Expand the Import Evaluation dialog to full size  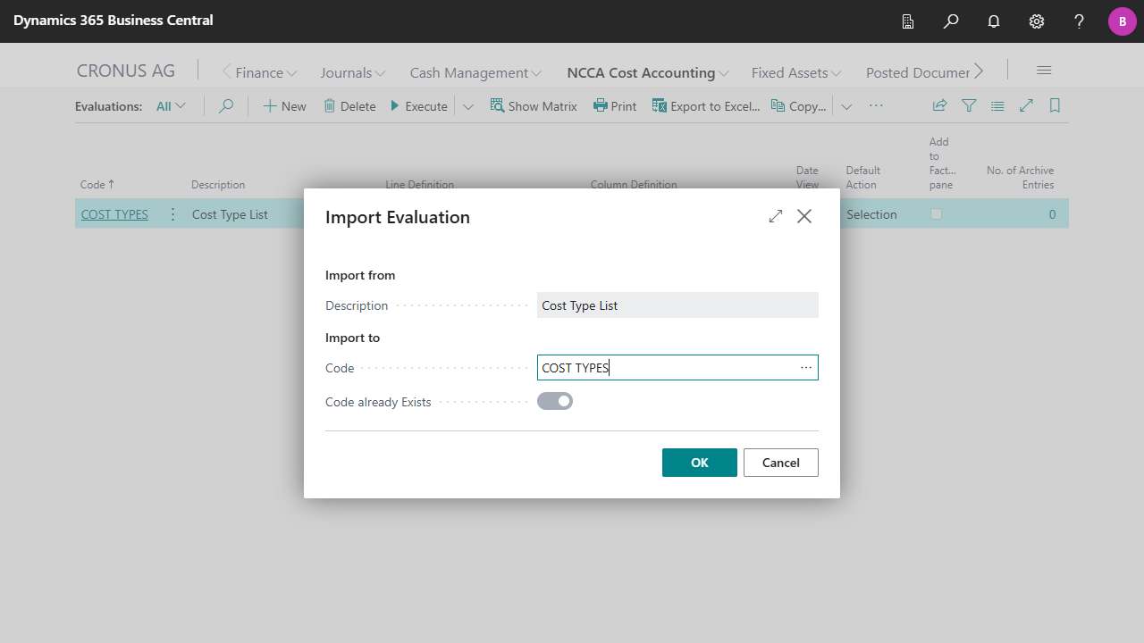(776, 216)
